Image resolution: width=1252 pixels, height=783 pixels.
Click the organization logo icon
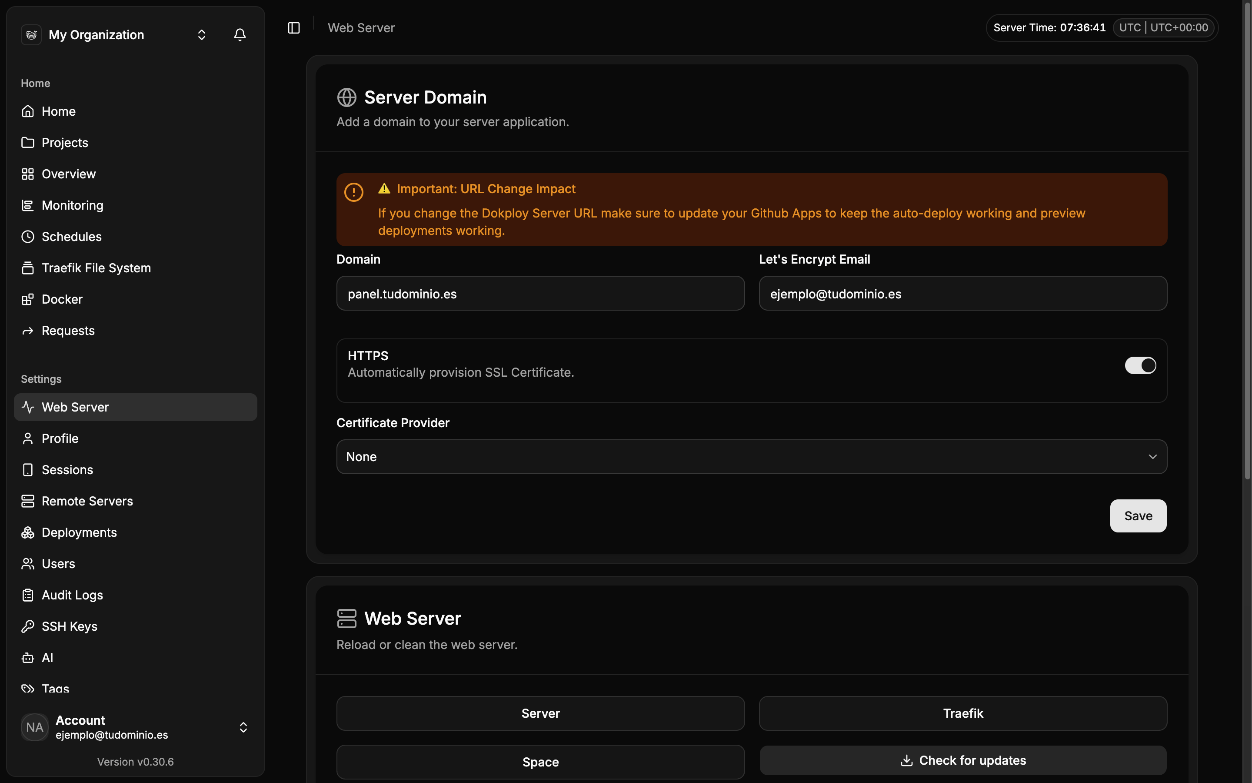(32, 35)
